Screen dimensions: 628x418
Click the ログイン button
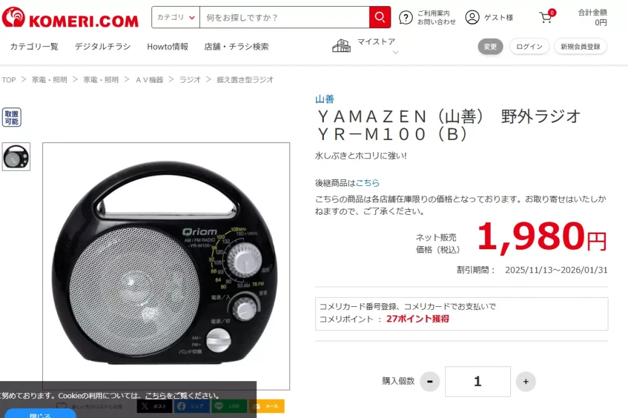529,47
